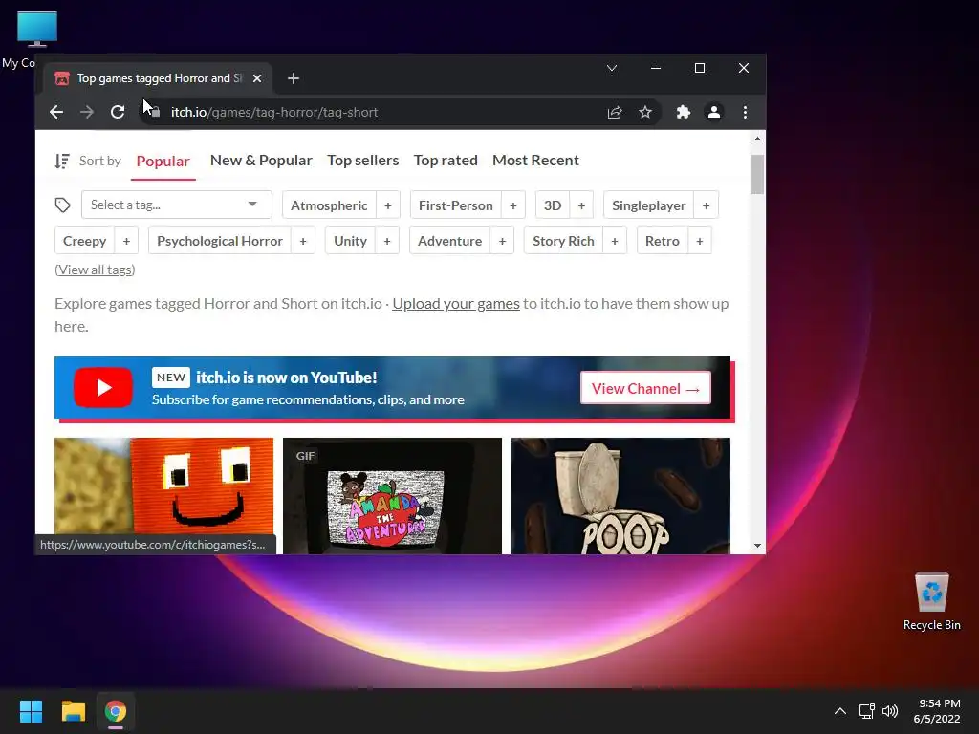The width and height of the screenshot is (979, 734).
Task: Open the Windows Start menu
Action: click(x=31, y=711)
